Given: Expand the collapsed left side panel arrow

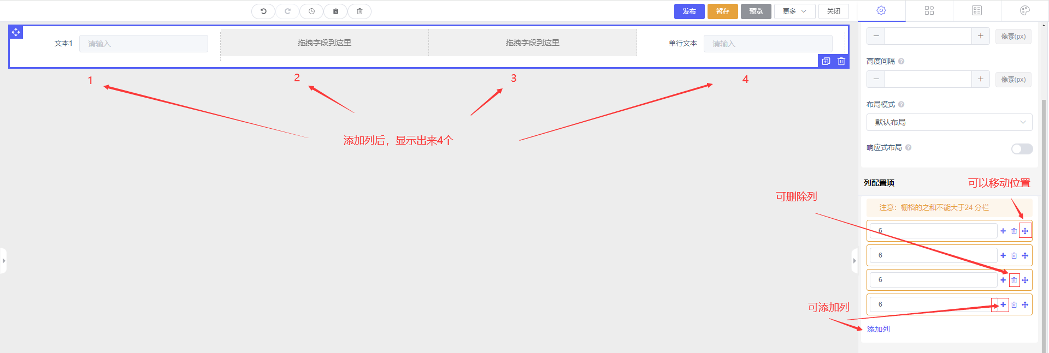Looking at the screenshot, I should (3, 261).
